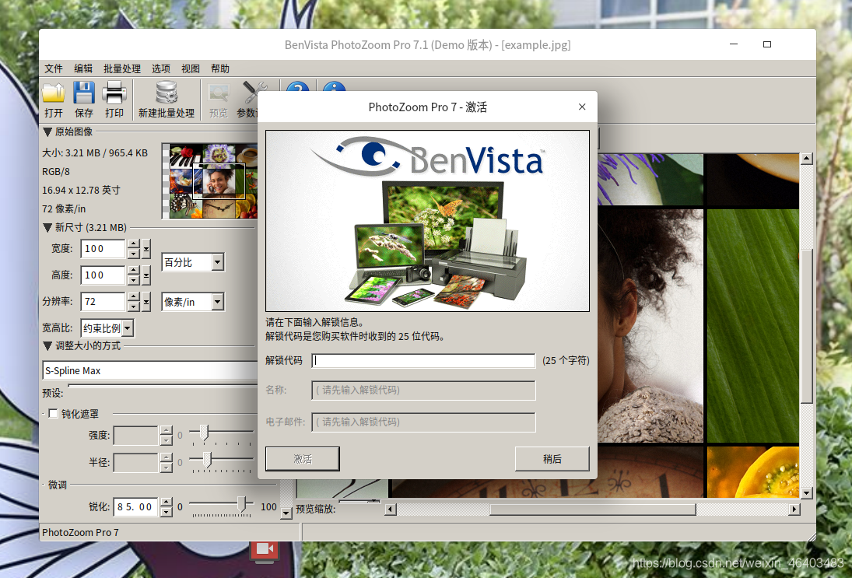The width and height of the screenshot is (852, 578).
Task: Click the 解锁代码 input field
Action: (423, 361)
